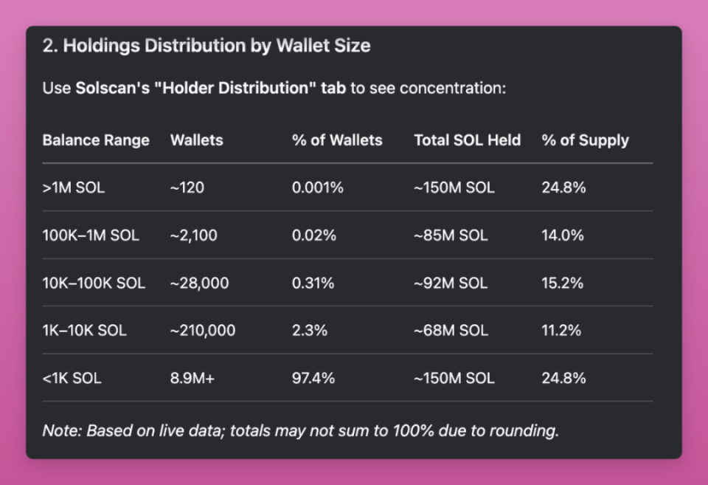This screenshot has height=485, width=708.
Task: Click the "Balance Range" column header
Action: click(96, 140)
